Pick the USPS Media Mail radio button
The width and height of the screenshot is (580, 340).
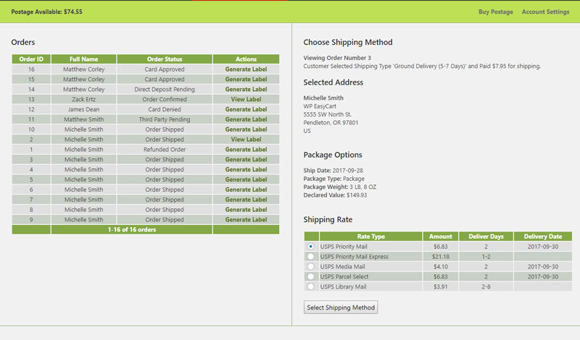311,266
